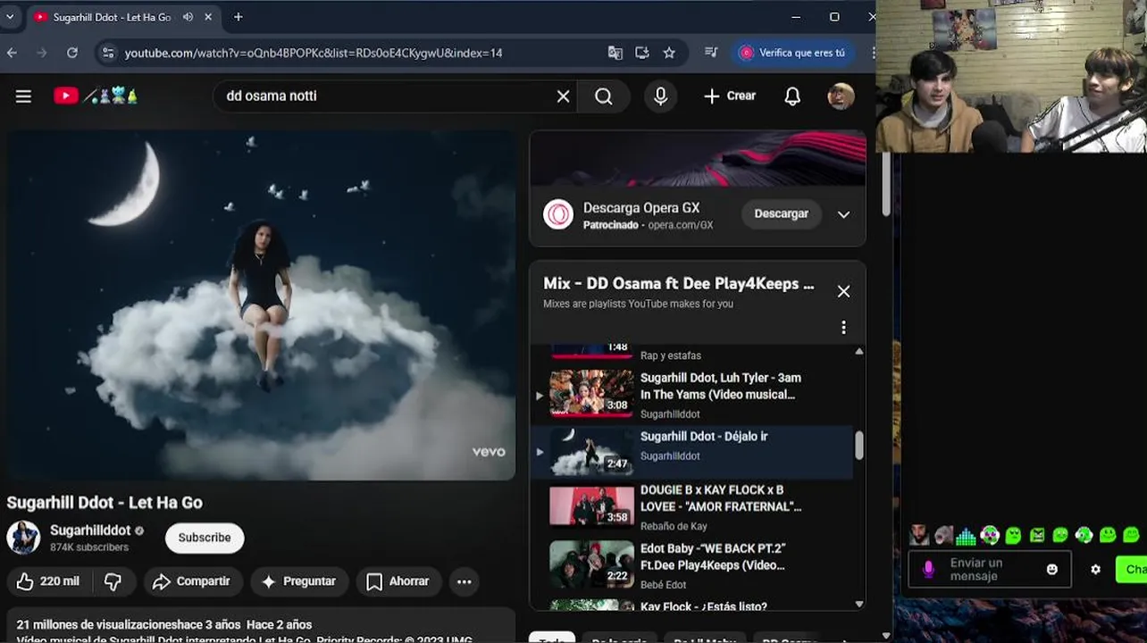Screen dimensions: 1147x643
Task: Click the Preguntar button
Action: tap(298, 581)
